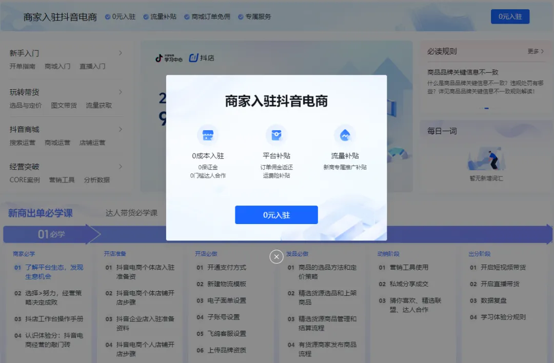Image resolution: width=554 pixels, height=363 pixels.
Task: Open lesson 了解平台生态，发现生意机会
Action: [x=54, y=272]
